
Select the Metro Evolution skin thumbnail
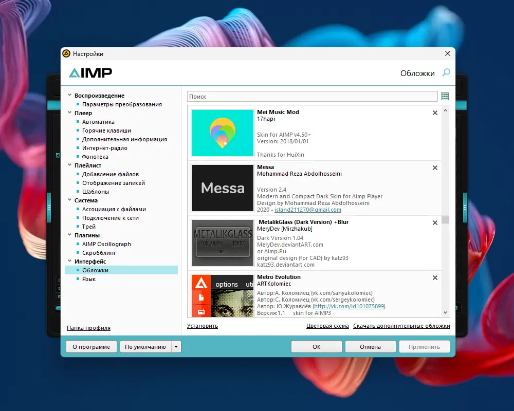pyautogui.click(x=223, y=295)
